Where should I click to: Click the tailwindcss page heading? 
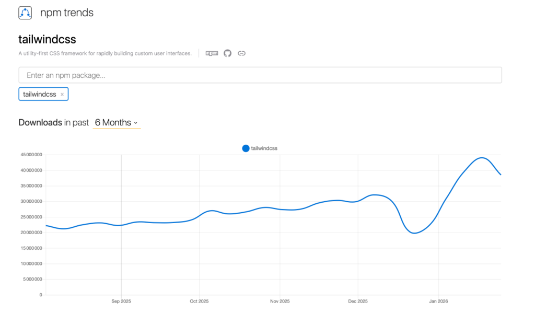(x=48, y=39)
